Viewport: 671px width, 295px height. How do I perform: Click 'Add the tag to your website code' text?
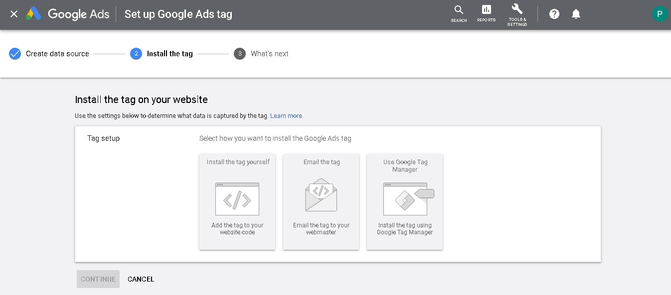click(x=237, y=229)
